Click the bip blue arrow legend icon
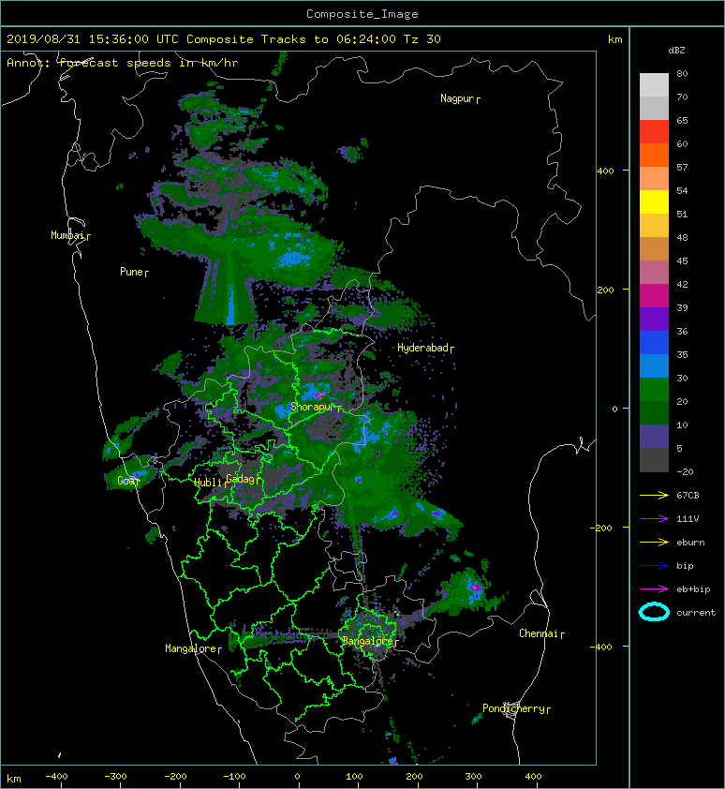 point(654,566)
